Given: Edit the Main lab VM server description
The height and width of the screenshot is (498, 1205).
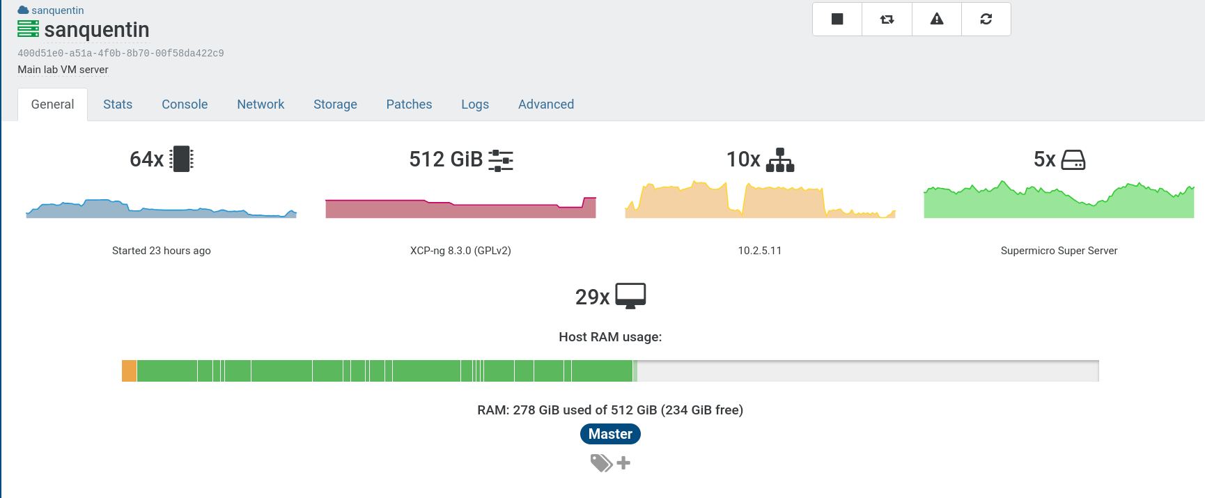Looking at the screenshot, I should (x=63, y=70).
